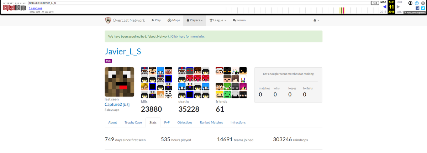The height and width of the screenshot is (153, 427).
Task: Select the Santa hat avatar in friends grid
Action: tap(219, 70)
